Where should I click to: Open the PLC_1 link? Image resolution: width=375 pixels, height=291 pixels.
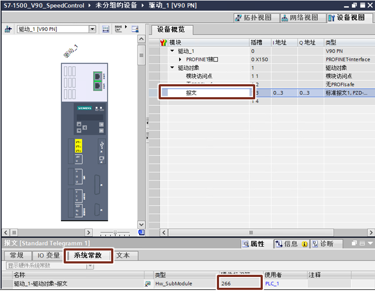(x=272, y=283)
